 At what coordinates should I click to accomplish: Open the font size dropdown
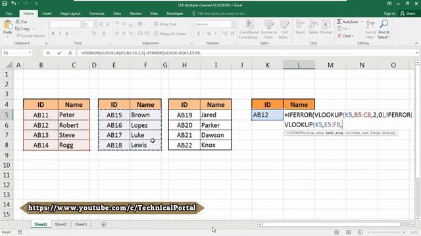(x=95, y=24)
